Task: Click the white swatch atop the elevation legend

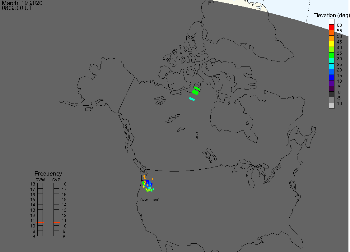Action: pos(331,22)
